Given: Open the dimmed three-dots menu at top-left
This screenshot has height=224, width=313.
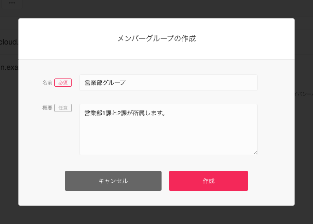Looking at the screenshot, I should [x=12, y=3].
